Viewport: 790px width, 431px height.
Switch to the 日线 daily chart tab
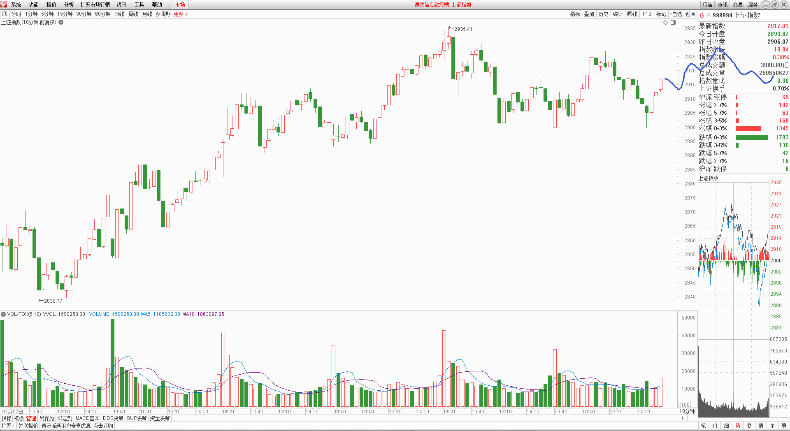click(119, 14)
